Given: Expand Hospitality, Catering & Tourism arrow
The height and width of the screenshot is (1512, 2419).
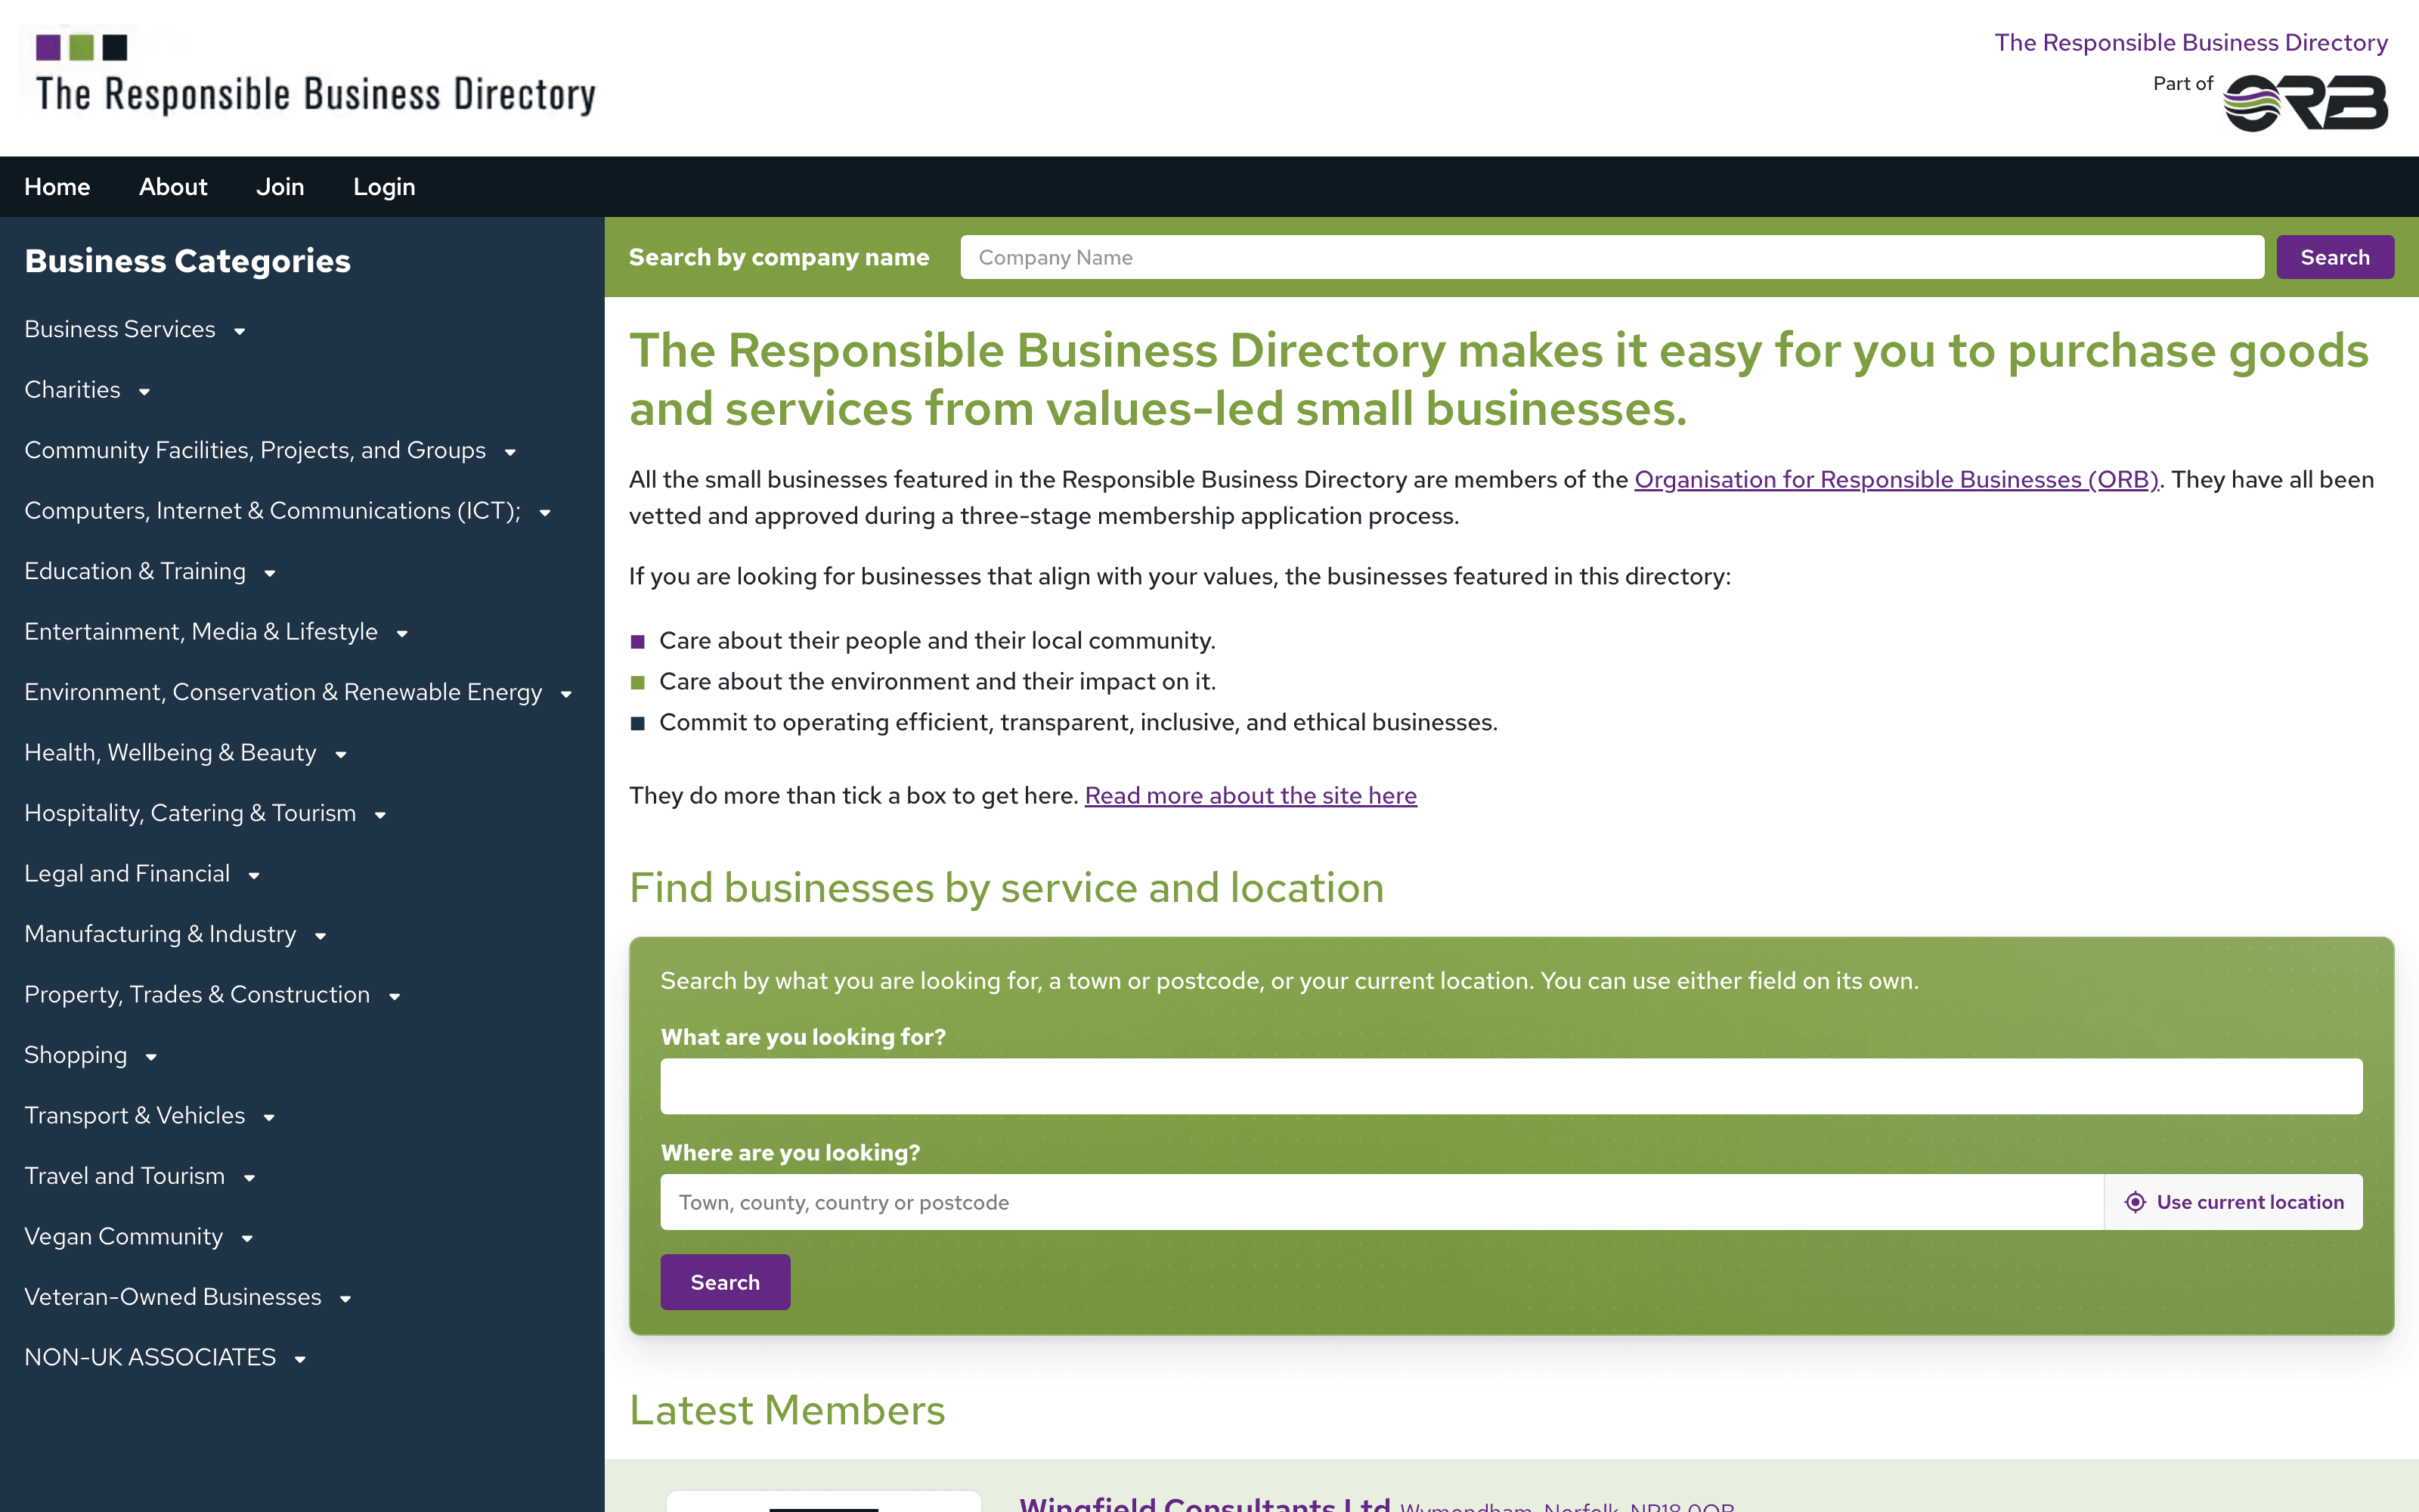Looking at the screenshot, I should point(379,815).
